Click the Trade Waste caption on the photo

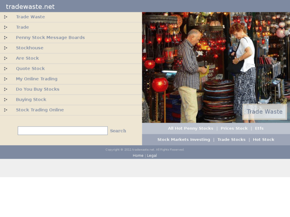point(264,112)
